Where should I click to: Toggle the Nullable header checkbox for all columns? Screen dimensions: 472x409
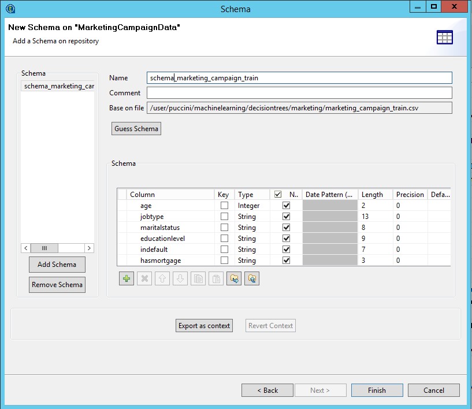click(x=278, y=195)
